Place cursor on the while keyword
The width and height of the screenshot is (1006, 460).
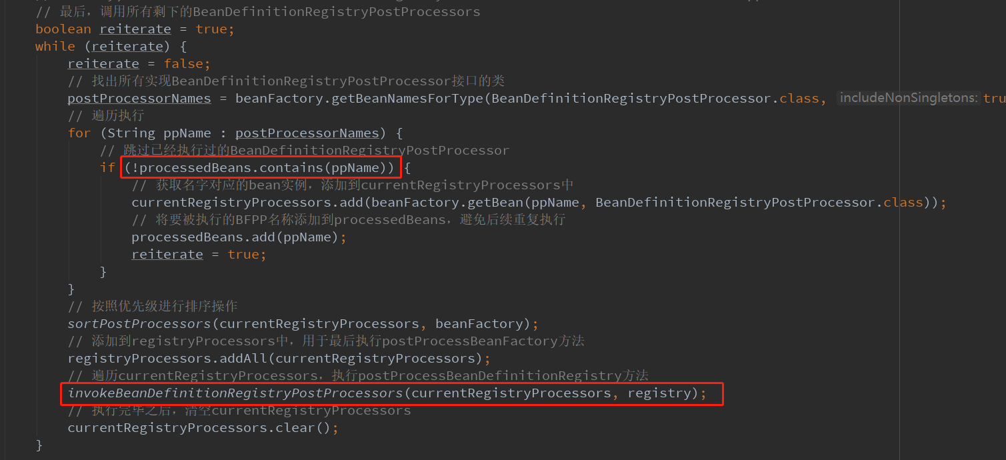(x=55, y=46)
